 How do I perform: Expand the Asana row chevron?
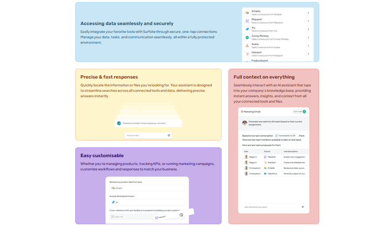pyautogui.click(x=308, y=46)
